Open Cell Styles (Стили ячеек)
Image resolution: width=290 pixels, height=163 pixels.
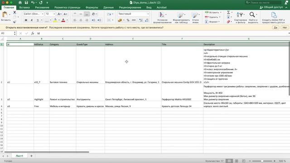coord(195,18)
